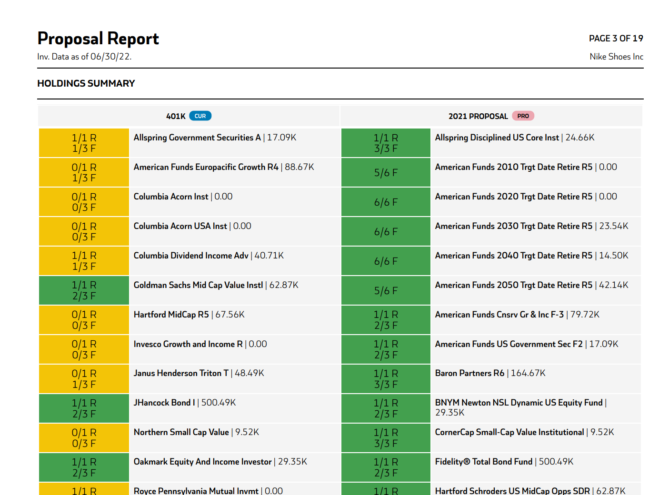Select Janus Henderson Triton T fund
Screen dimensions: 659x495
coord(181,373)
